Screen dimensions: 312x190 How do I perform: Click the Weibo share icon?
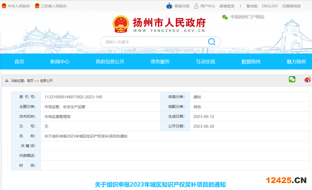(307, 79)
